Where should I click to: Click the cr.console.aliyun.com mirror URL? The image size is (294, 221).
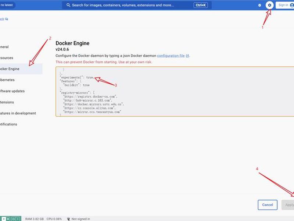[89, 108]
